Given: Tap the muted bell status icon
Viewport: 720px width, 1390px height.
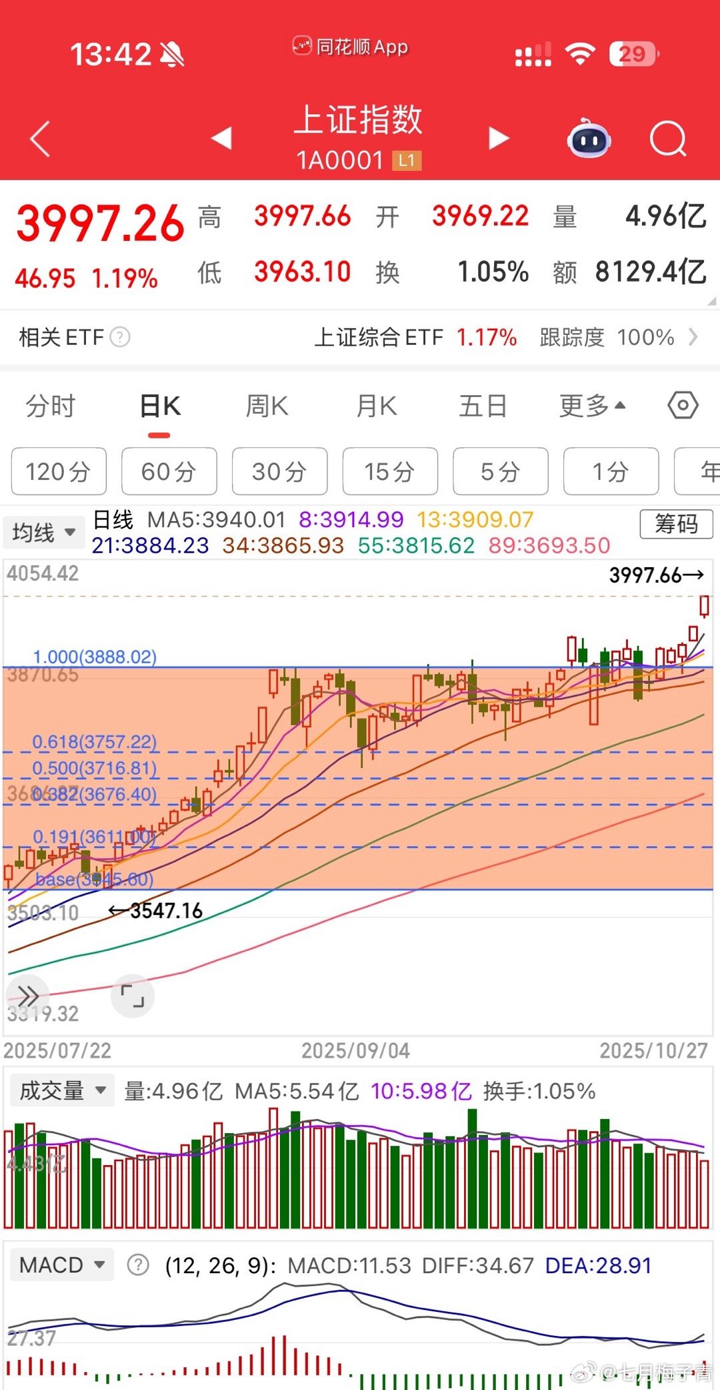Looking at the screenshot, I should click(x=173, y=54).
